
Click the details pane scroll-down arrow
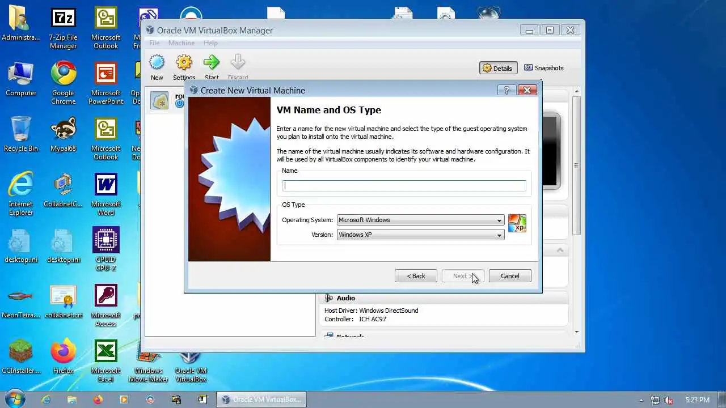click(x=577, y=332)
